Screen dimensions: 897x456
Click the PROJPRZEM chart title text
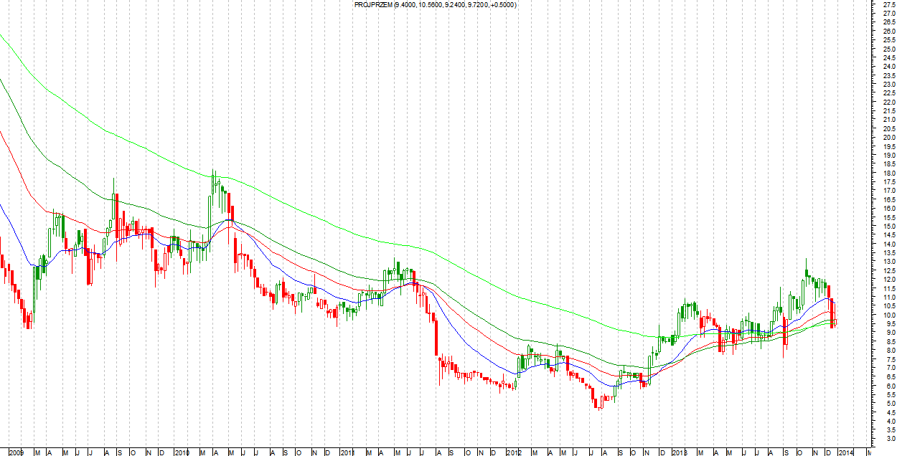tap(435, 5)
